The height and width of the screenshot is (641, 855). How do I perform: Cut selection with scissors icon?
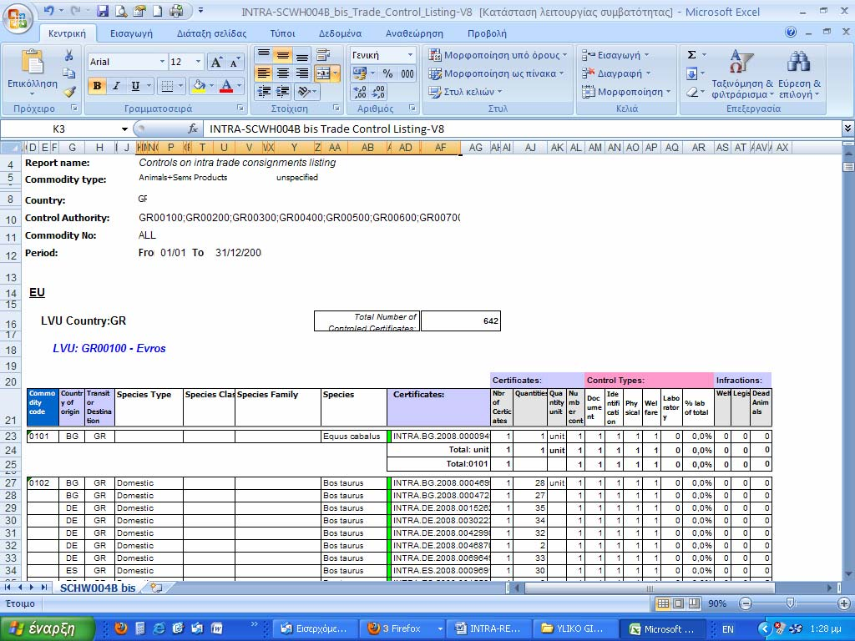[68, 55]
